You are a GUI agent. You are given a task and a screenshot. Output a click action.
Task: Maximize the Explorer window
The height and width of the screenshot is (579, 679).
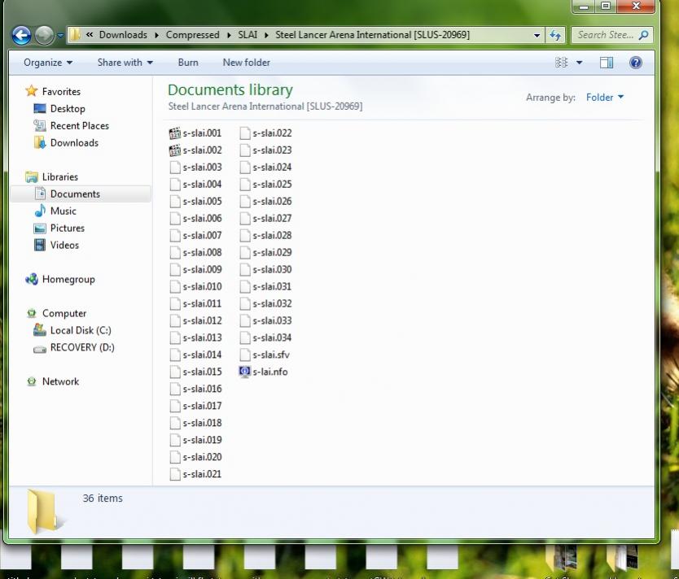(x=606, y=6)
